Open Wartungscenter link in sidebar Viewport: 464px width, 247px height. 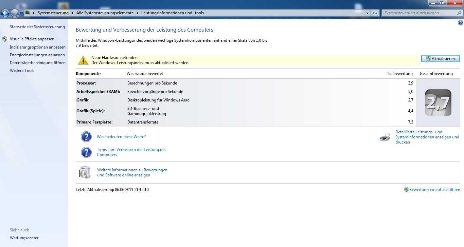pyautogui.click(x=24, y=238)
